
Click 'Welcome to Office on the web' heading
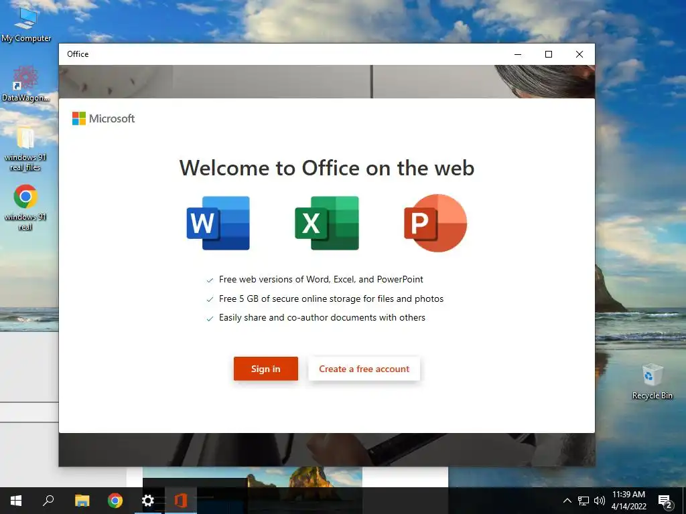327,168
